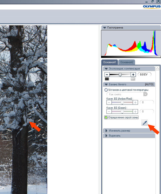Click the histogram graph
This screenshot has width=161, height=194.
click(131, 43)
